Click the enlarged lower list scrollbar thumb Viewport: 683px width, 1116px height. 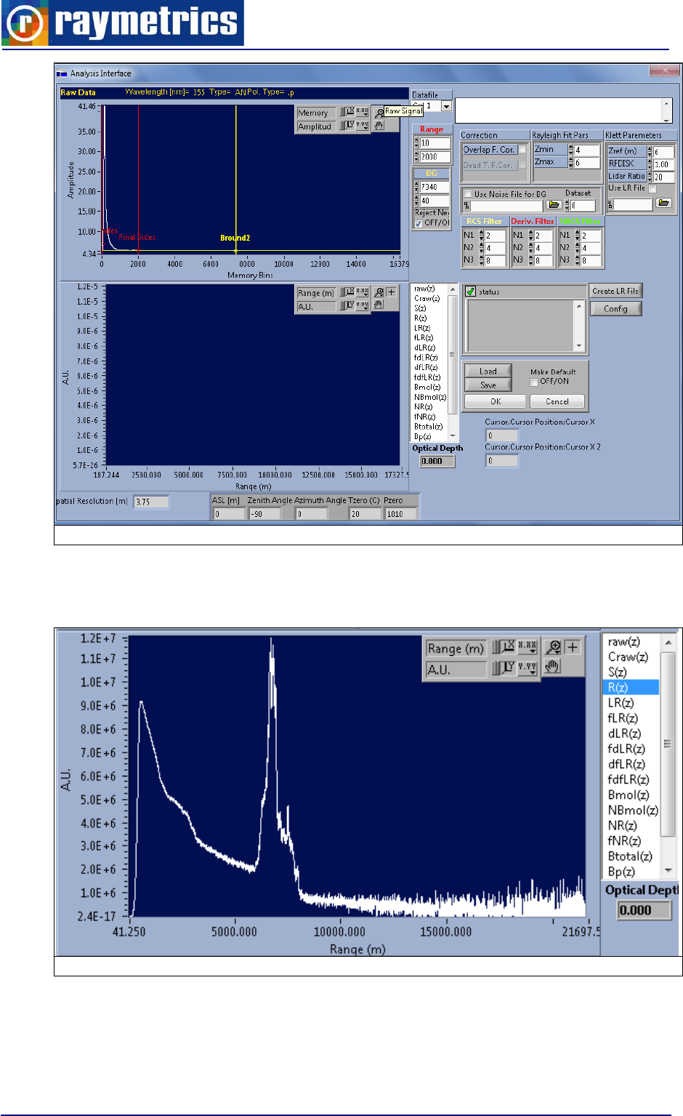coord(668,744)
